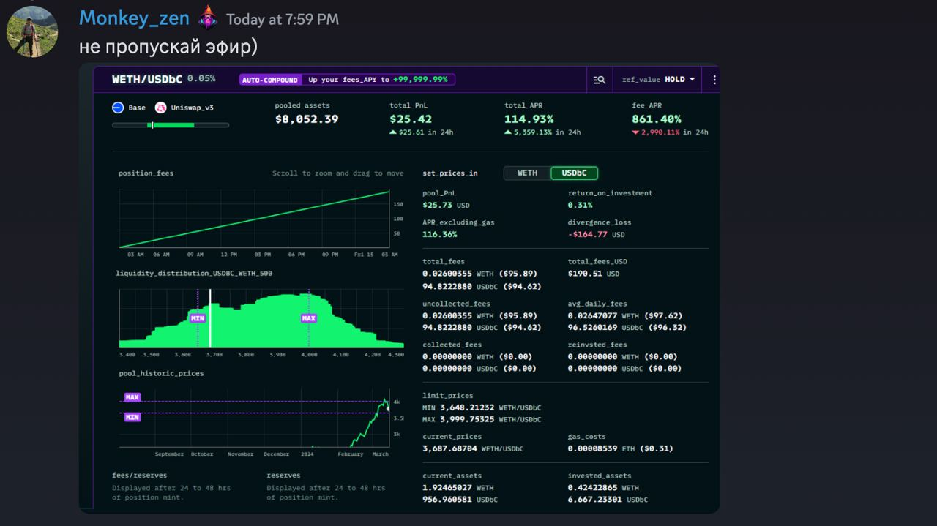
Task: Click the fee_APR value 861.40%
Action: pyautogui.click(x=657, y=119)
